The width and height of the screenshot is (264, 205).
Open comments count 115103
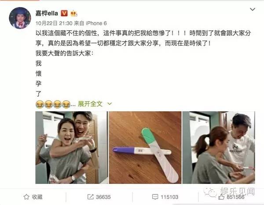[169, 197]
